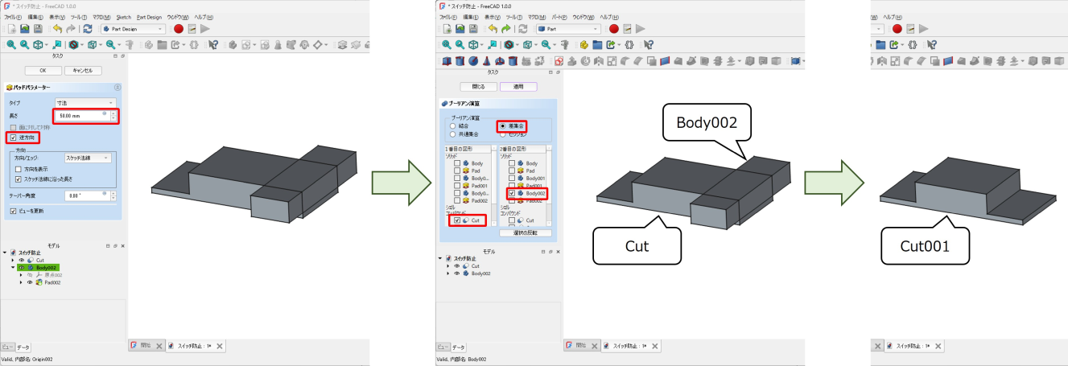
Task: Click the save icon in middle window toolbar
Action: pyautogui.click(x=472, y=29)
